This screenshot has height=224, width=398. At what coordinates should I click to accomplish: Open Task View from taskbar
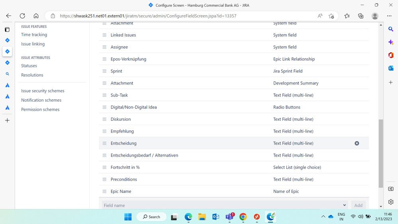pos(174,217)
